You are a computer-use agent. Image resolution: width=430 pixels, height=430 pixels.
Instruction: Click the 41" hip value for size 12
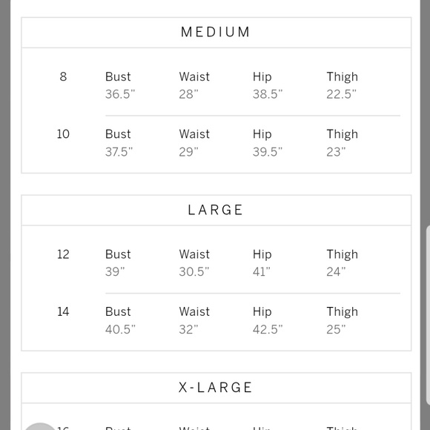262,272
